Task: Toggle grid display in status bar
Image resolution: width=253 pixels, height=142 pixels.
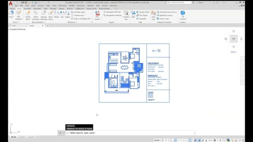Action: pos(162,140)
